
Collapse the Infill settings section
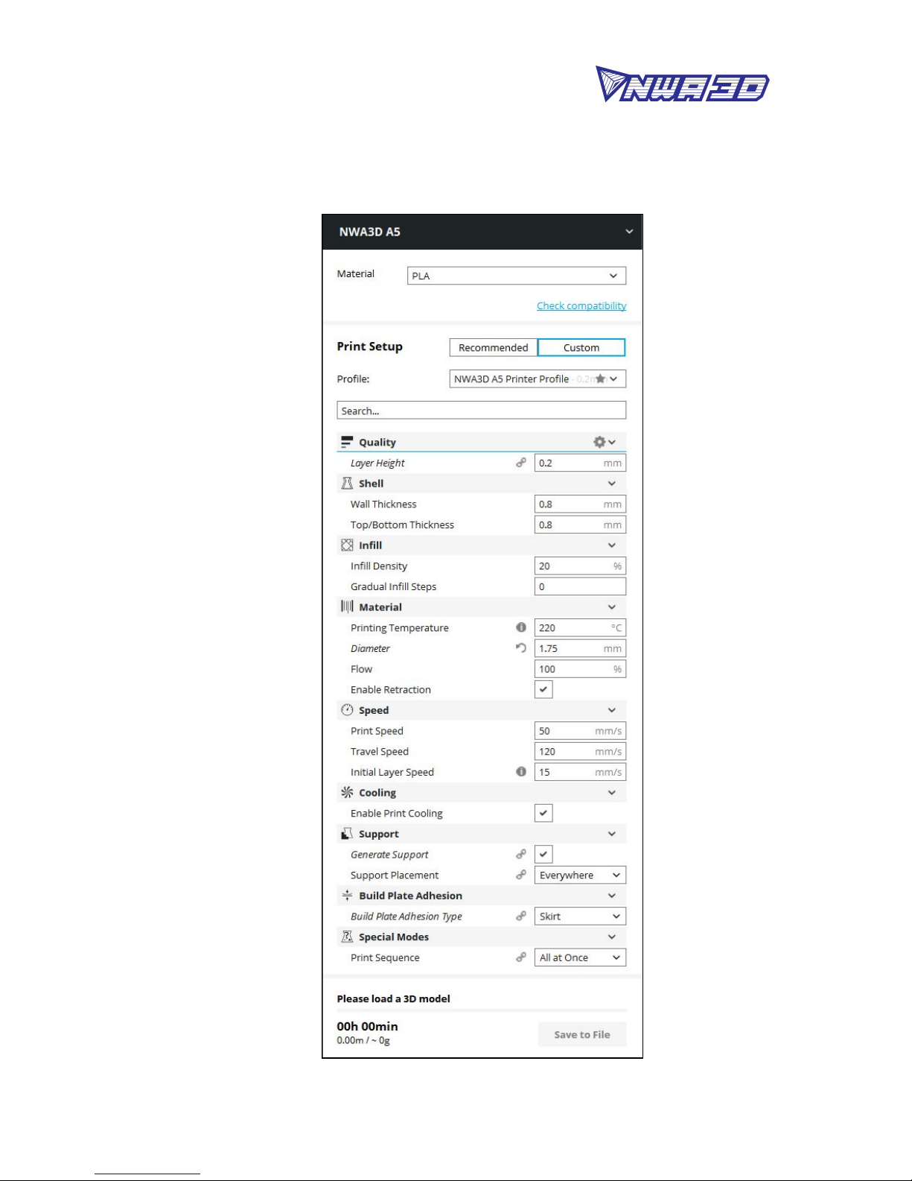click(x=612, y=545)
